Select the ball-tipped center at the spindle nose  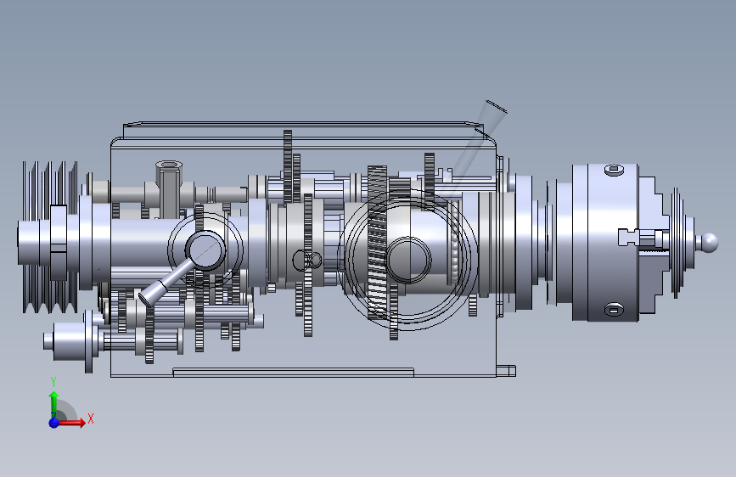pyautogui.click(x=707, y=243)
